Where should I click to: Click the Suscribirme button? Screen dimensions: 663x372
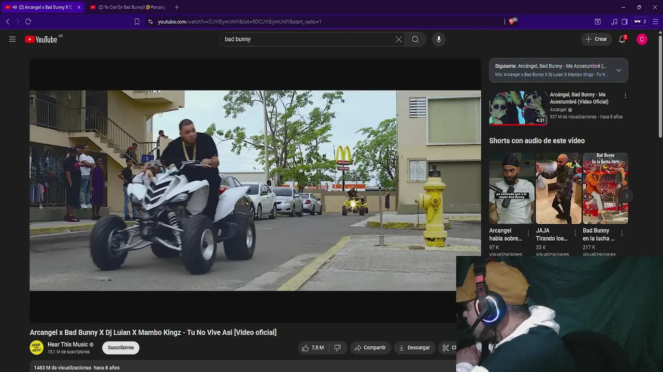[121, 348]
